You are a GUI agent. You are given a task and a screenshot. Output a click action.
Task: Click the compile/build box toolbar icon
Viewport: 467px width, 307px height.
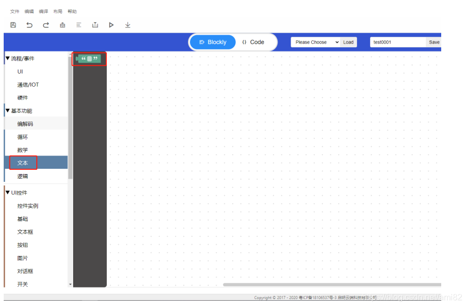pos(95,25)
